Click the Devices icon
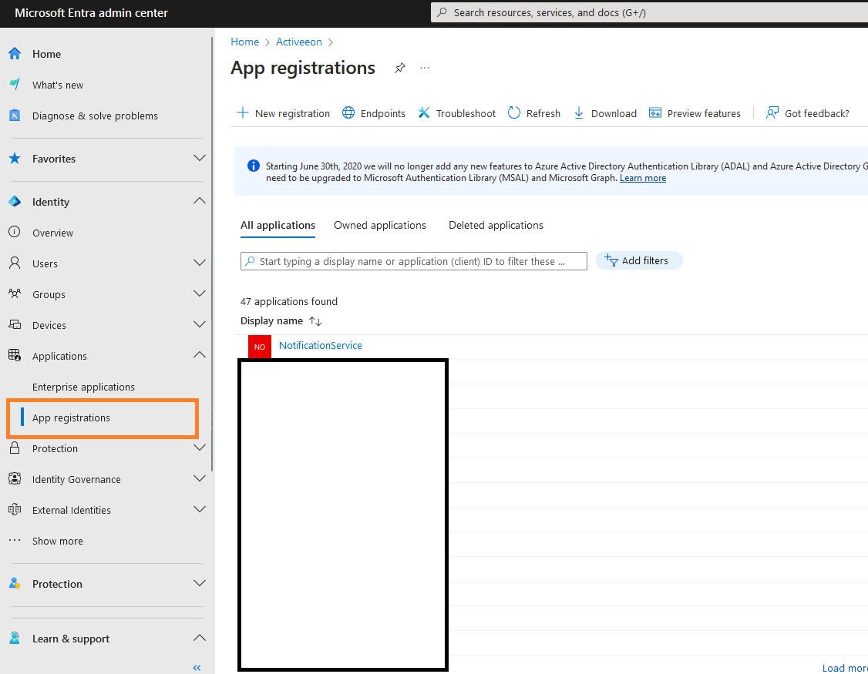This screenshot has width=868, height=674. tap(15, 325)
